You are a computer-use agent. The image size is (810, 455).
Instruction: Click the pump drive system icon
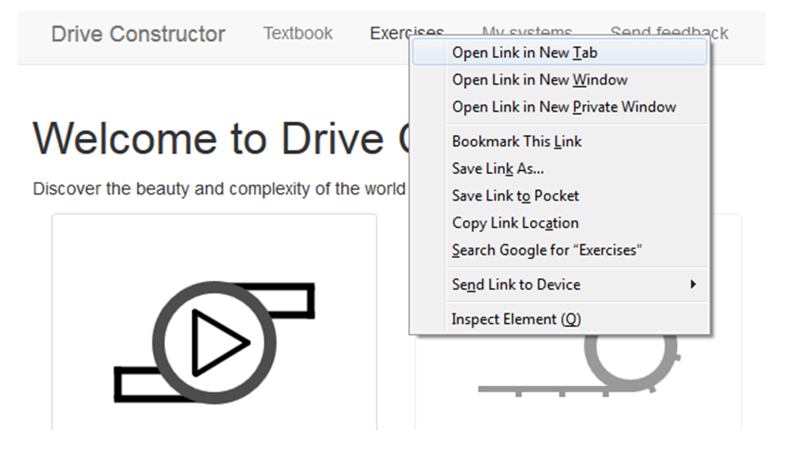(214, 342)
